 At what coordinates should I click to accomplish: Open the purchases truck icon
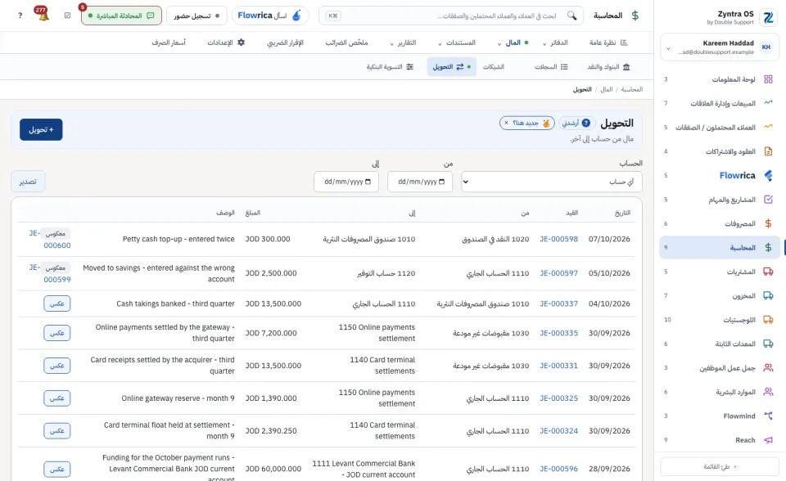(x=768, y=272)
